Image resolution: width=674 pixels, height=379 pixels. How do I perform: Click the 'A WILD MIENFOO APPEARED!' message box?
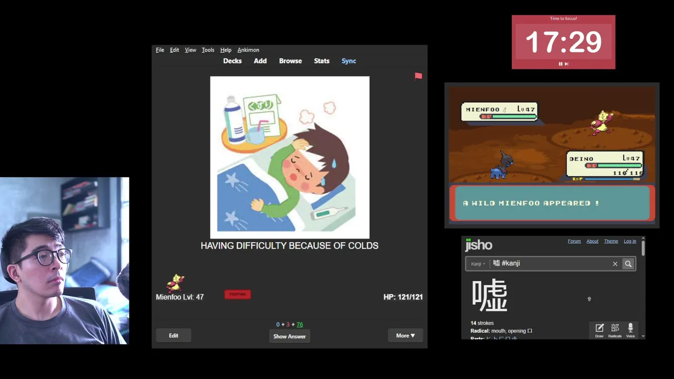(552, 203)
